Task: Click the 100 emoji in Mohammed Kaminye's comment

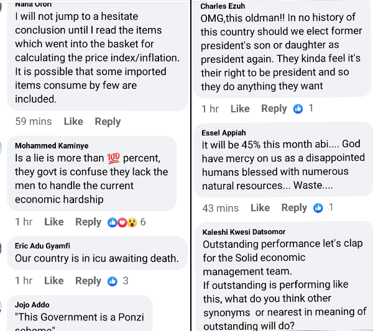Action: (x=113, y=158)
